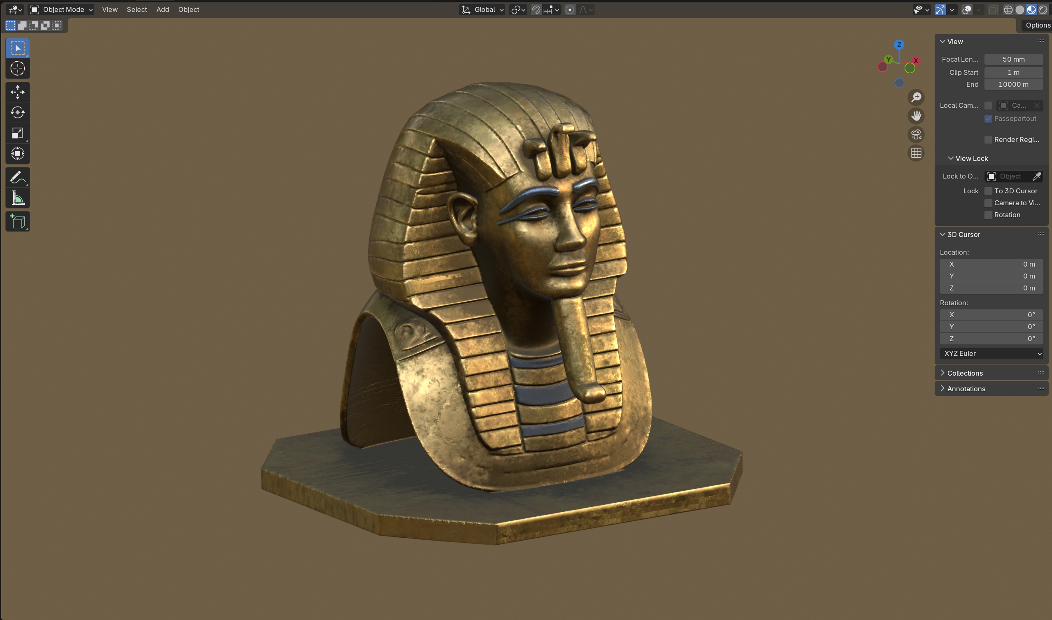Image resolution: width=1052 pixels, height=620 pixels.
Task: Enable Lock To 3D Cursor checkbox
Action: (988, 191)
